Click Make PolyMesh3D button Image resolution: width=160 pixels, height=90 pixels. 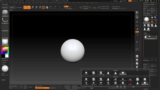[152, 10]
